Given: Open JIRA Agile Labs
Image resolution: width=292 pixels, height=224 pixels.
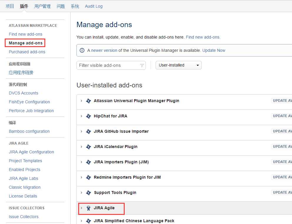Looking at the screenshot, I should 24,178.
